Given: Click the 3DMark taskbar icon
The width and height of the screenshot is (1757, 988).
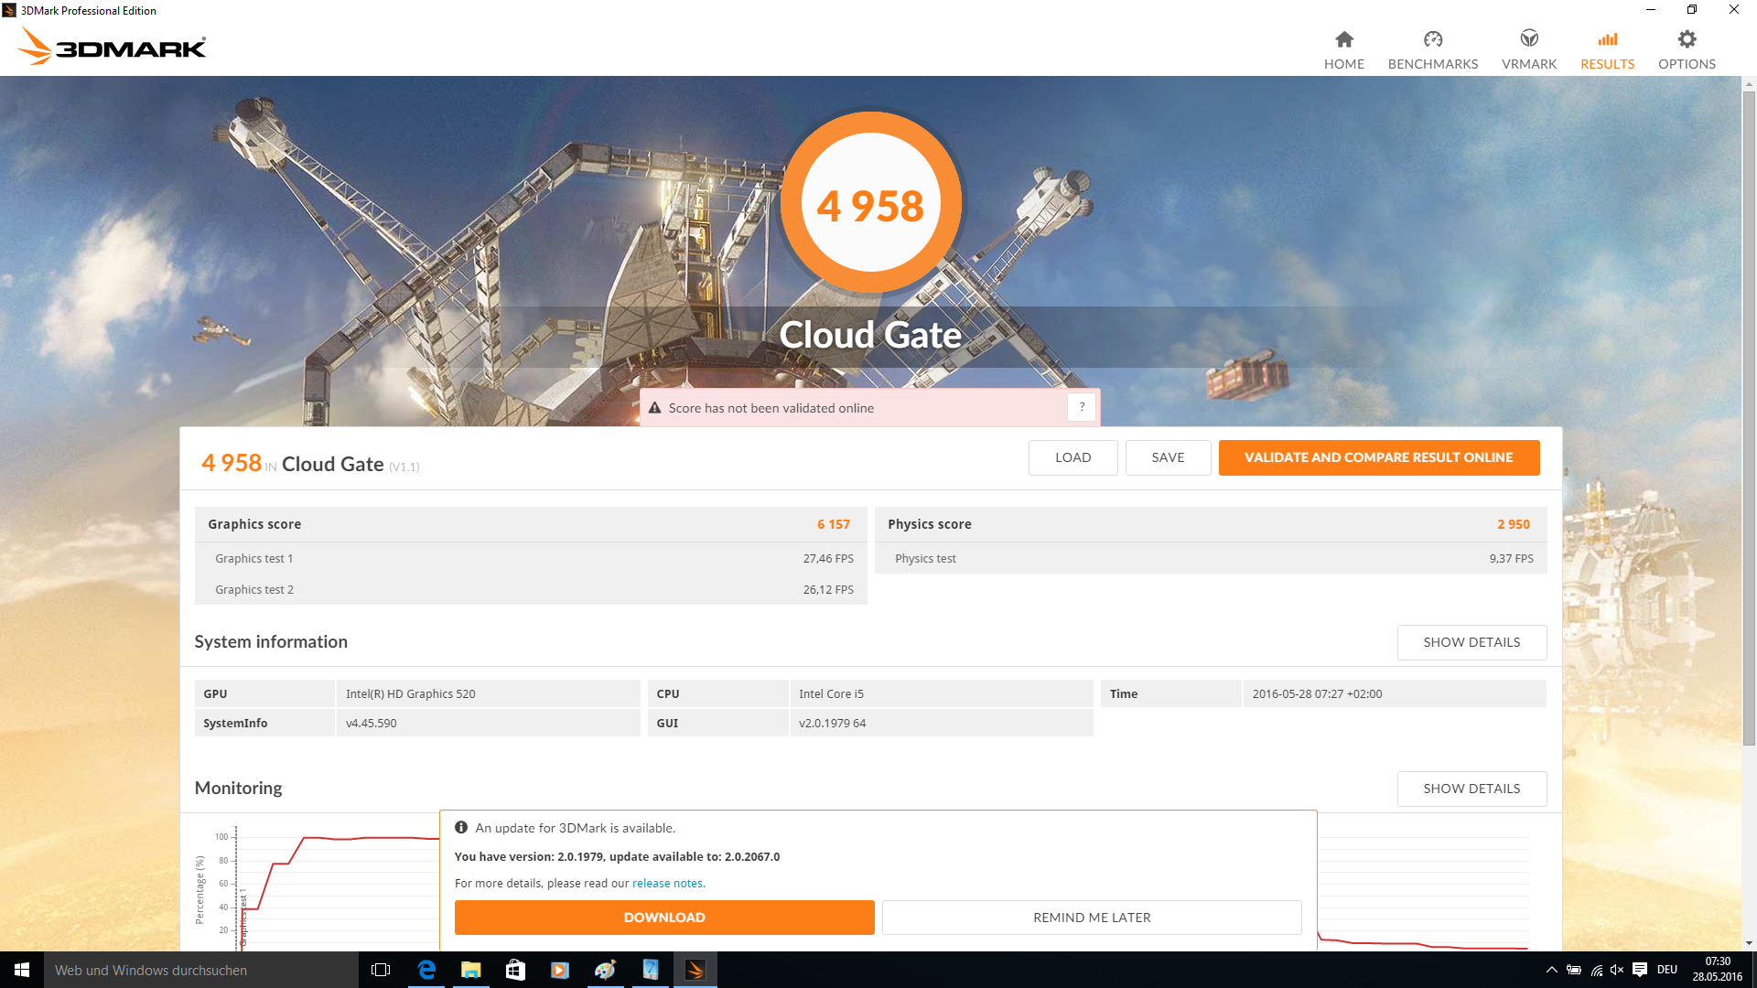Looking at the screenshot, I should (x=695, y=970).
